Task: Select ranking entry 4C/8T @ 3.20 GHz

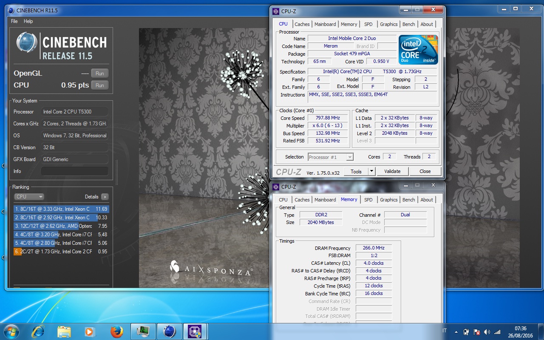Action: pyautogui.click(x=61, y=235)
